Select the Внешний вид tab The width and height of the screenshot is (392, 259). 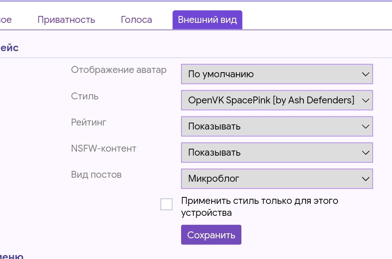[207, 20]
